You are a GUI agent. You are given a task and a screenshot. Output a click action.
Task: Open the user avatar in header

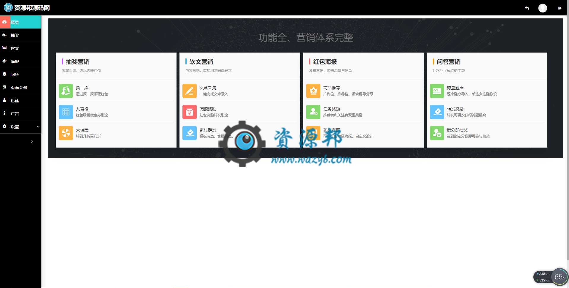[543, 8]
